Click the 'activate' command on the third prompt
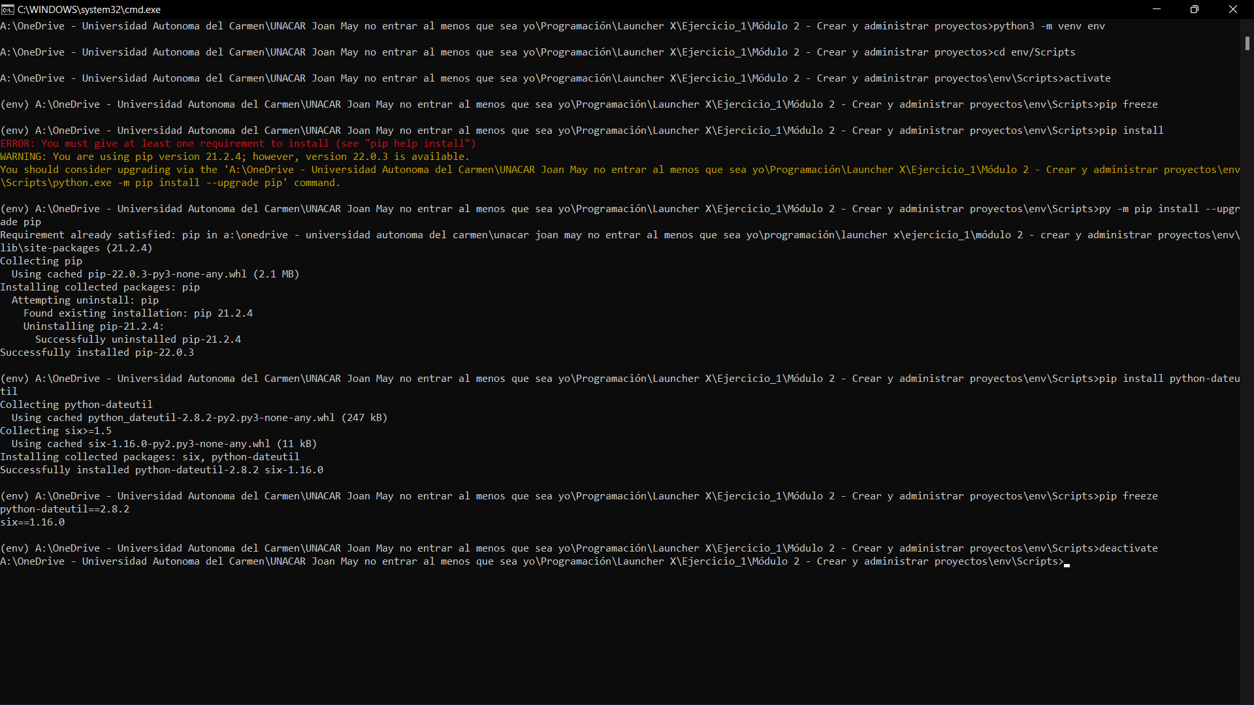This screenshot has width=1254, height=705. (1087, 78)
